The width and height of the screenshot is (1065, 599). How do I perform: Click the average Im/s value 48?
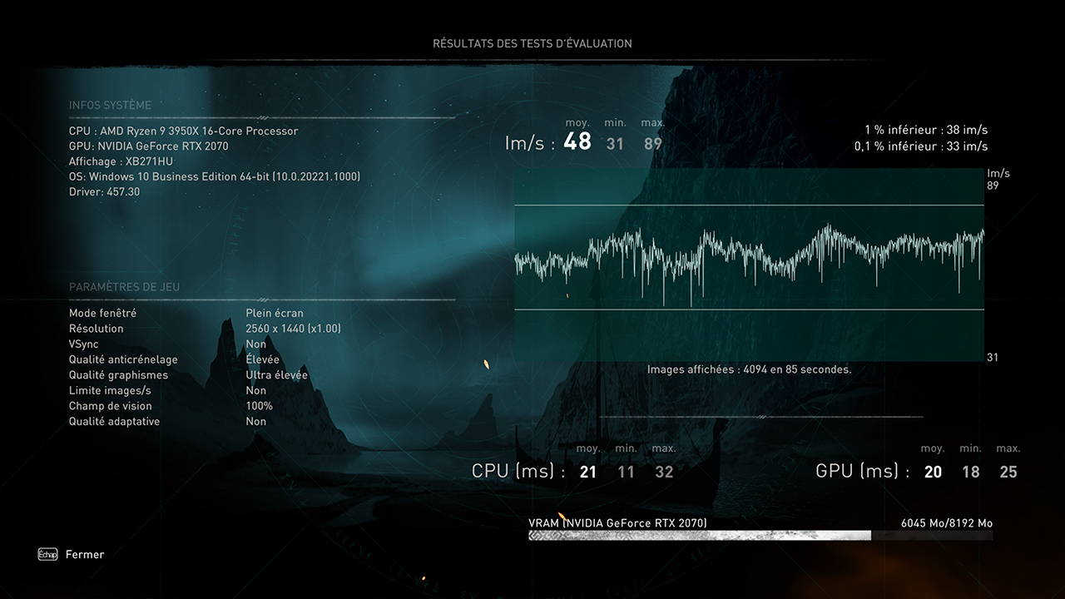[577, 142]
